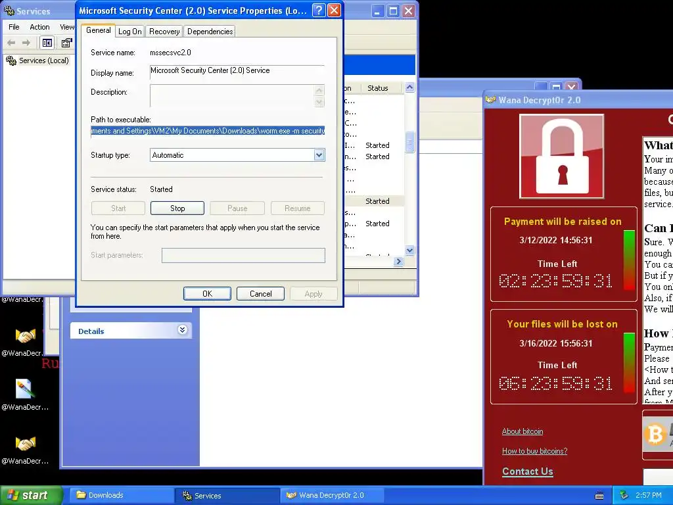
Task: Expand the Details panel chevron in Downloads
Action: [183, 330]
